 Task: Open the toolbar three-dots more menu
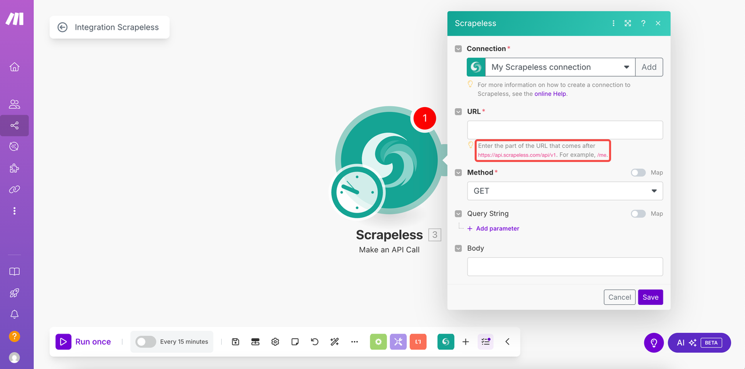coord(354,342)
